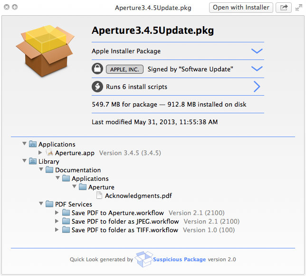This screenshot has height=276, width=306.
Task: Click the Suspicious Package box logo
Action: click(143, 259)
